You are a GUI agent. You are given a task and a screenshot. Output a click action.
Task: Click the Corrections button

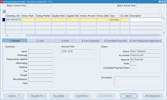(x=82, y=96)
